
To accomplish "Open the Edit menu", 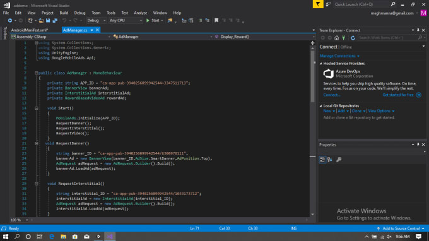I will coord(18,13).
